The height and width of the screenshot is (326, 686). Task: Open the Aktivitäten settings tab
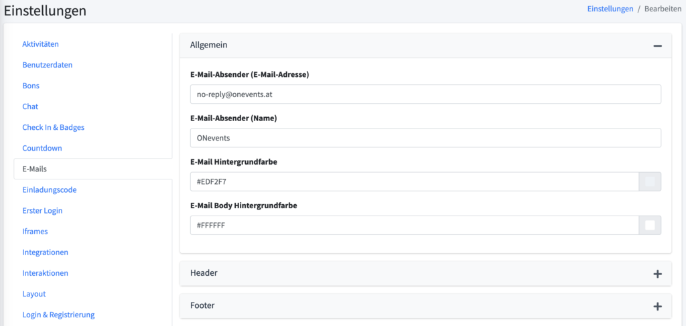(41, 44)
